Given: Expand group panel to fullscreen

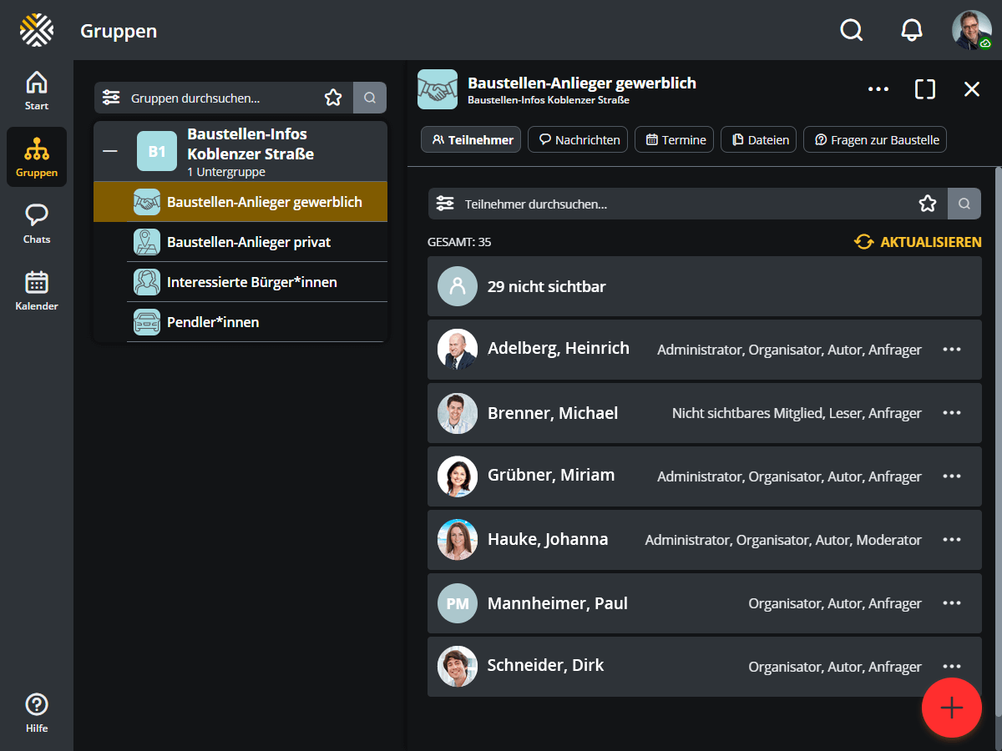Looking at the screenshot, I should click(925, 89).
